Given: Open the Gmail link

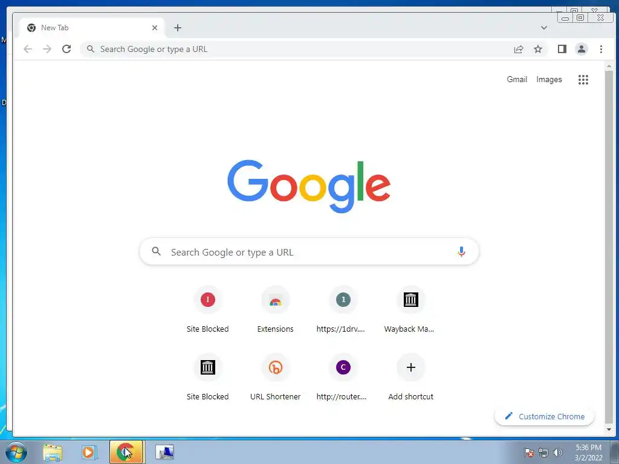Looking at the screenshot, I should (517, 79).
